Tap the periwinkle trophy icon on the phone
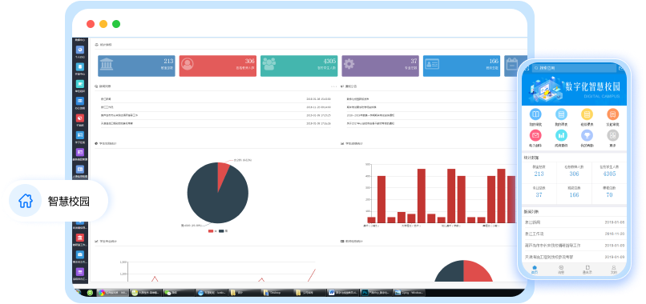646x304 pixels. click(x=587, y=135)
